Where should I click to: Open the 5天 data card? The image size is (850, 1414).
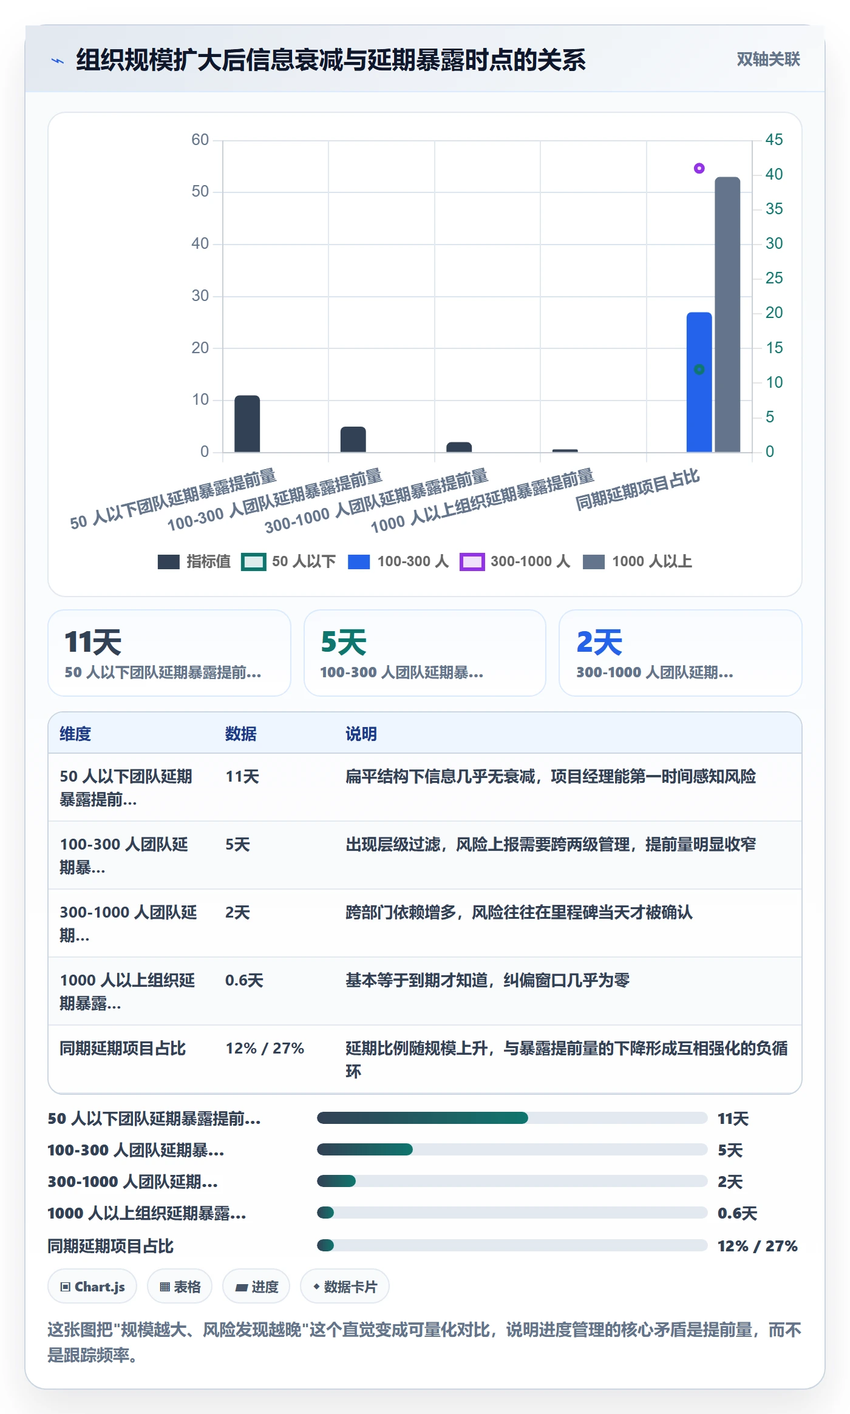pyautogui.click(x=425, y=653)
